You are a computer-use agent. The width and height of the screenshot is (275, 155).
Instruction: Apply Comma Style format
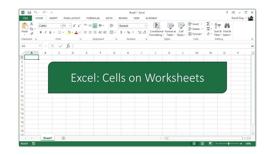(133, 32)
